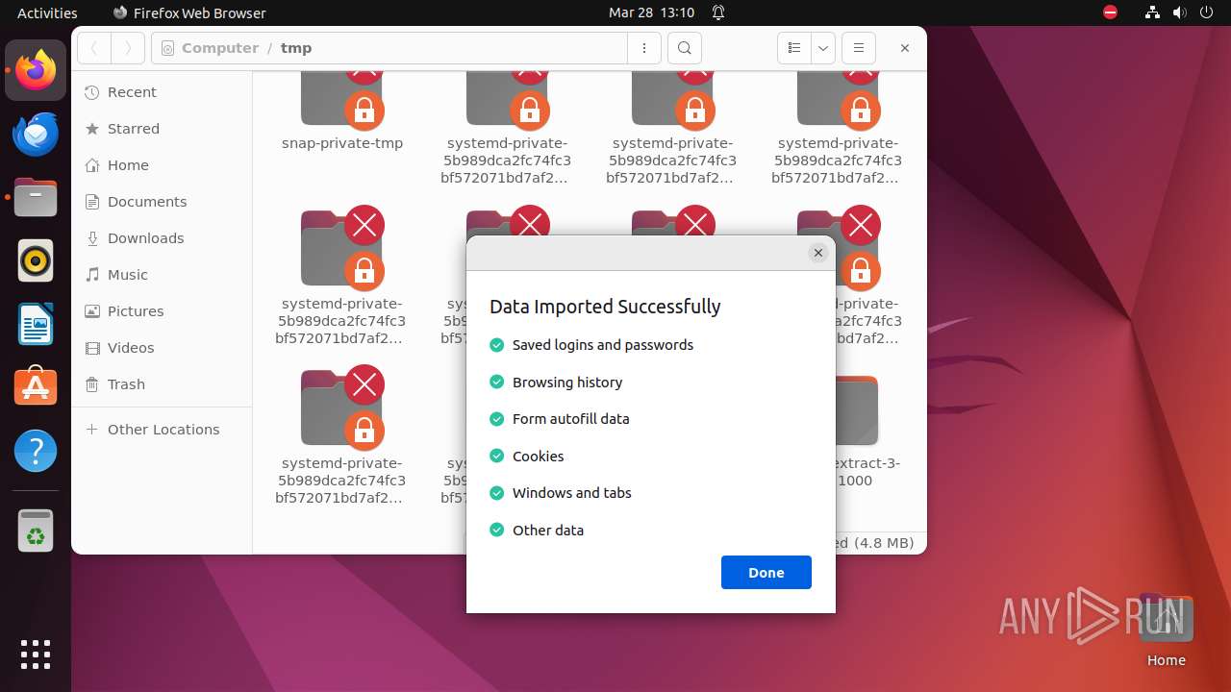Click the Saved logins and passwords item
Screen dimensions: 1231x692
(591, 345)
